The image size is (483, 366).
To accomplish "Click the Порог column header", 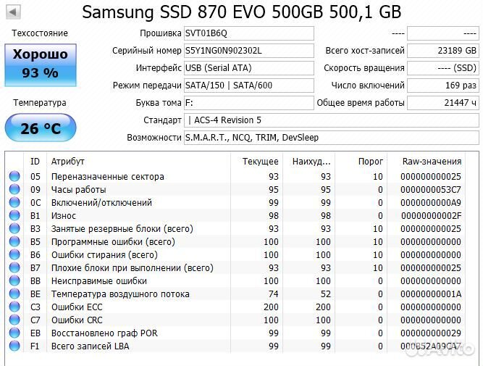I will [x=361, y=162].
